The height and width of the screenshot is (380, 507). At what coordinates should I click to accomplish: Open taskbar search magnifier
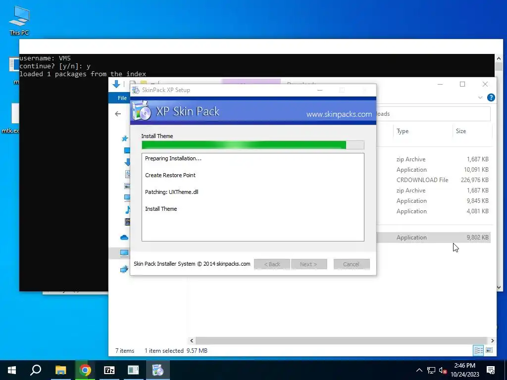click(x=36, y=370)
